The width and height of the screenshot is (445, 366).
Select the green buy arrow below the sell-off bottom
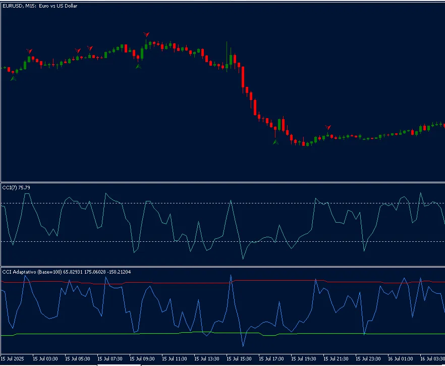click(275, 143)
